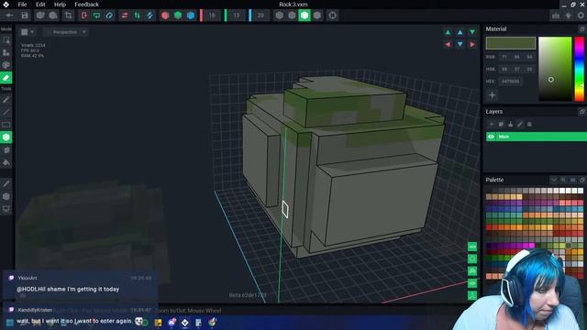Click the delete layer trash icon
Screen dimensions: 587x330
coord(529,125)
